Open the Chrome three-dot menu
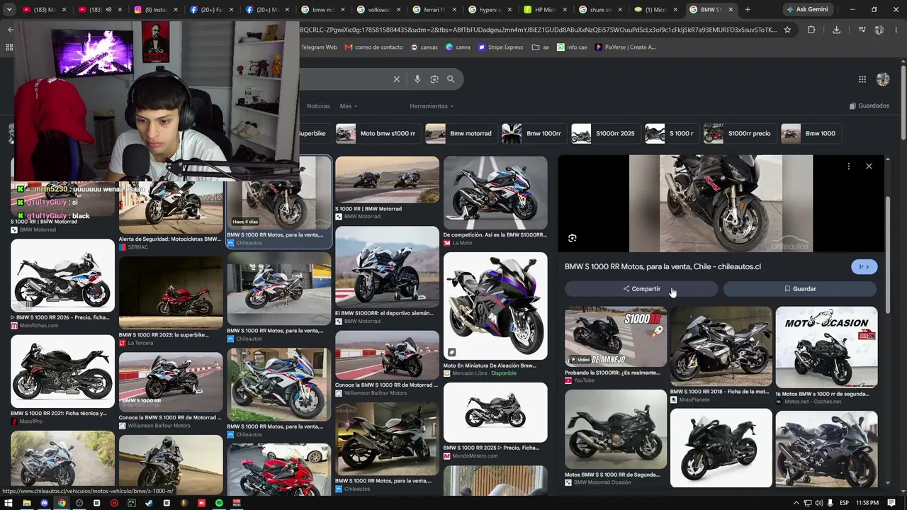Viewport: 907px width, 510px height. [x=897, y=30]
